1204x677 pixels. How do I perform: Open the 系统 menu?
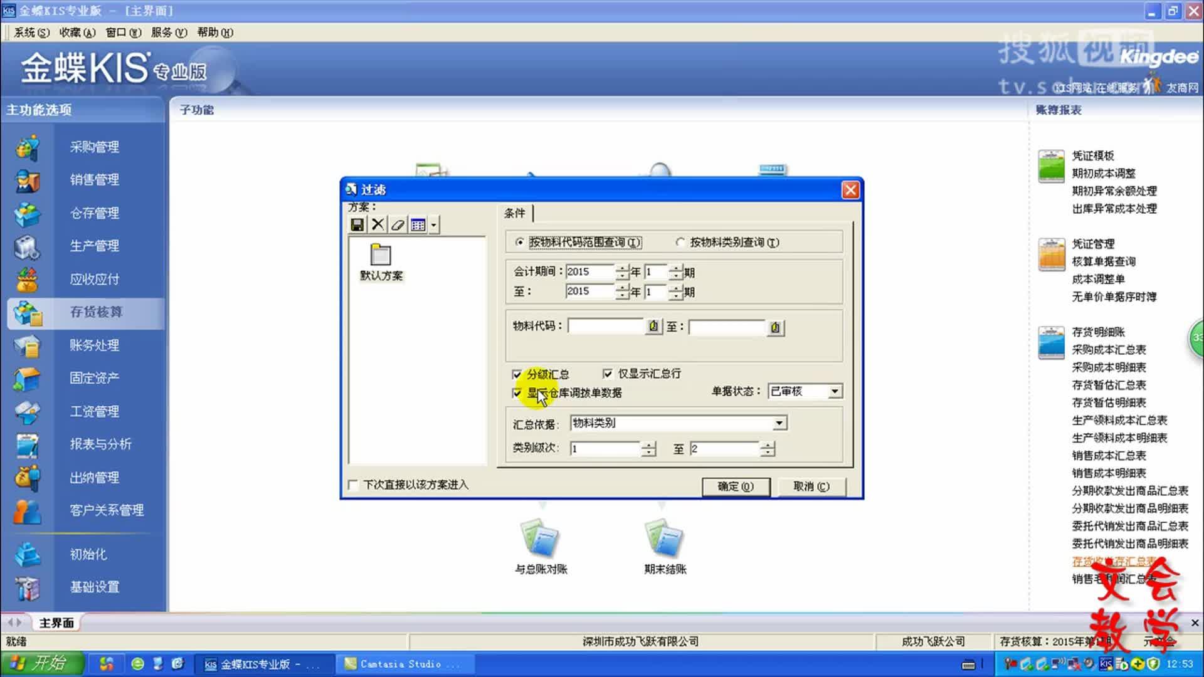31,33
